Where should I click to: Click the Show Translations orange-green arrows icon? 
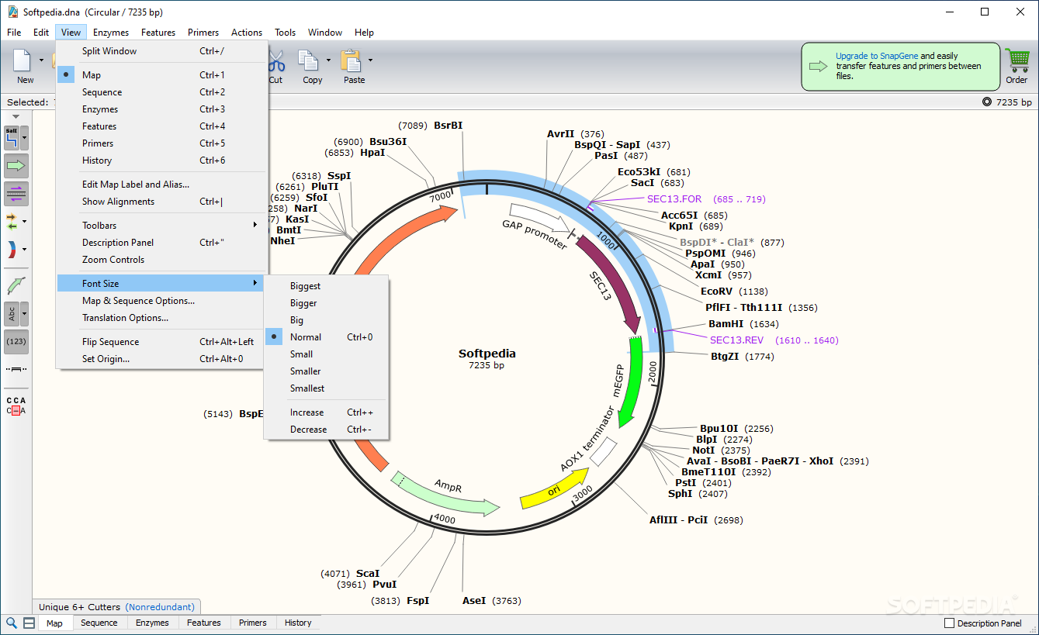point(12,222)
